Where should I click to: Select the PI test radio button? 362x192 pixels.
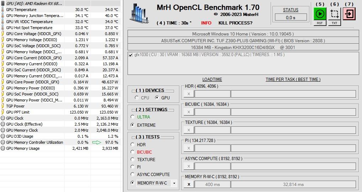(133, 167)
